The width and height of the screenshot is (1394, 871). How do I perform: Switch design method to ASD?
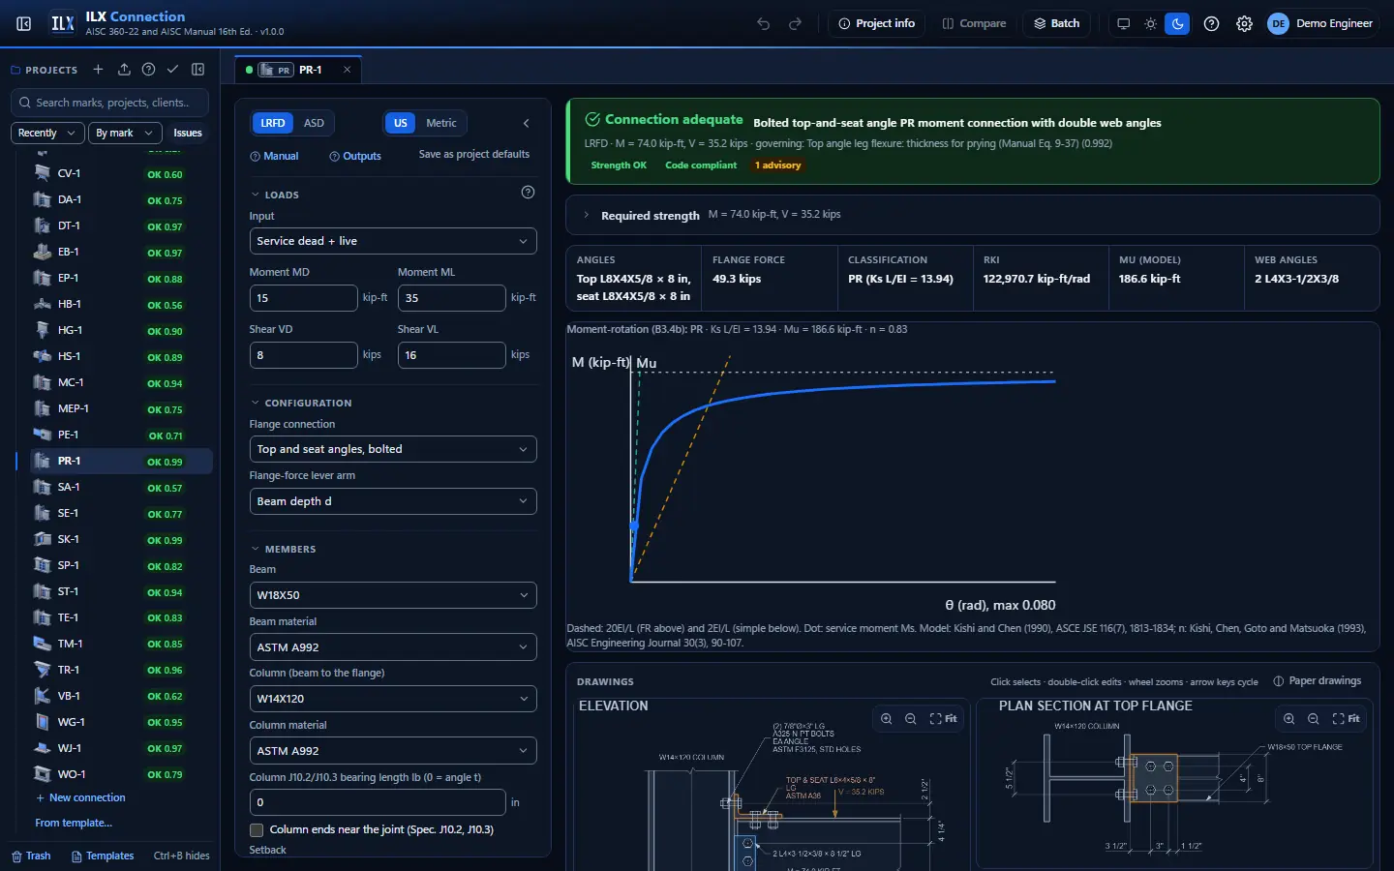(314, 123)
